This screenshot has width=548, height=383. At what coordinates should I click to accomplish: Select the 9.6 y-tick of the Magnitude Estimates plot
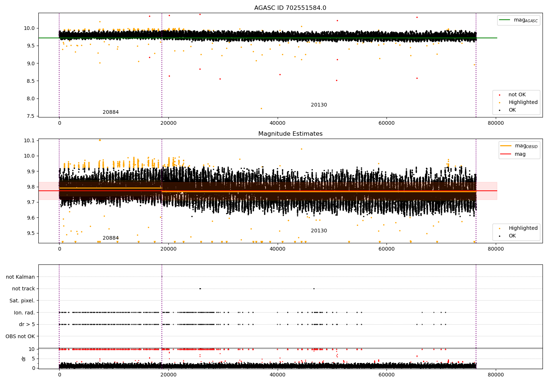30,218
